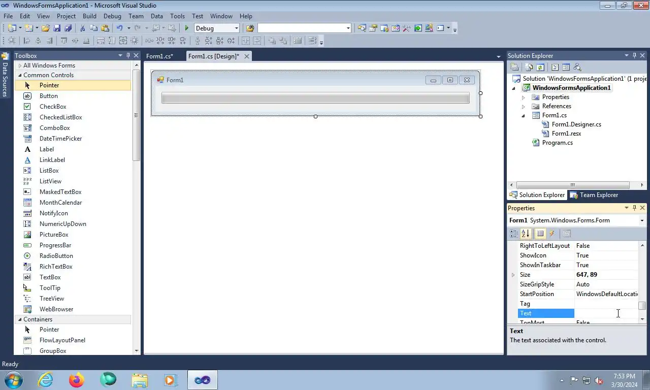Save the file with the floppy disk icon

coord(57,28)
